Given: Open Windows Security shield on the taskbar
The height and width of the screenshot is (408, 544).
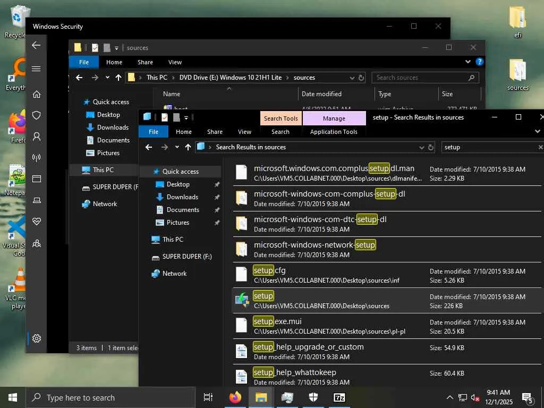Looking at the screenshot, I should click(313, 397).
